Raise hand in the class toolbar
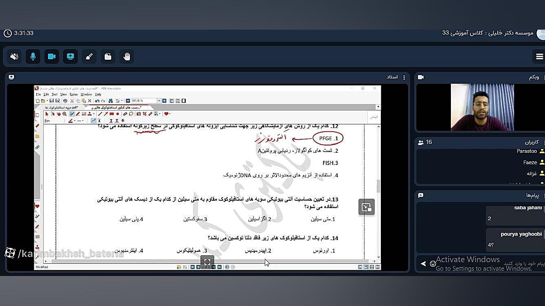Viewport: 545px width, 306px height. 127,56
